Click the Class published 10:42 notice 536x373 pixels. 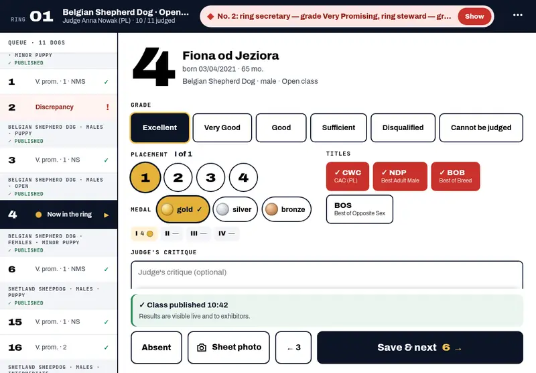[327, 310]
